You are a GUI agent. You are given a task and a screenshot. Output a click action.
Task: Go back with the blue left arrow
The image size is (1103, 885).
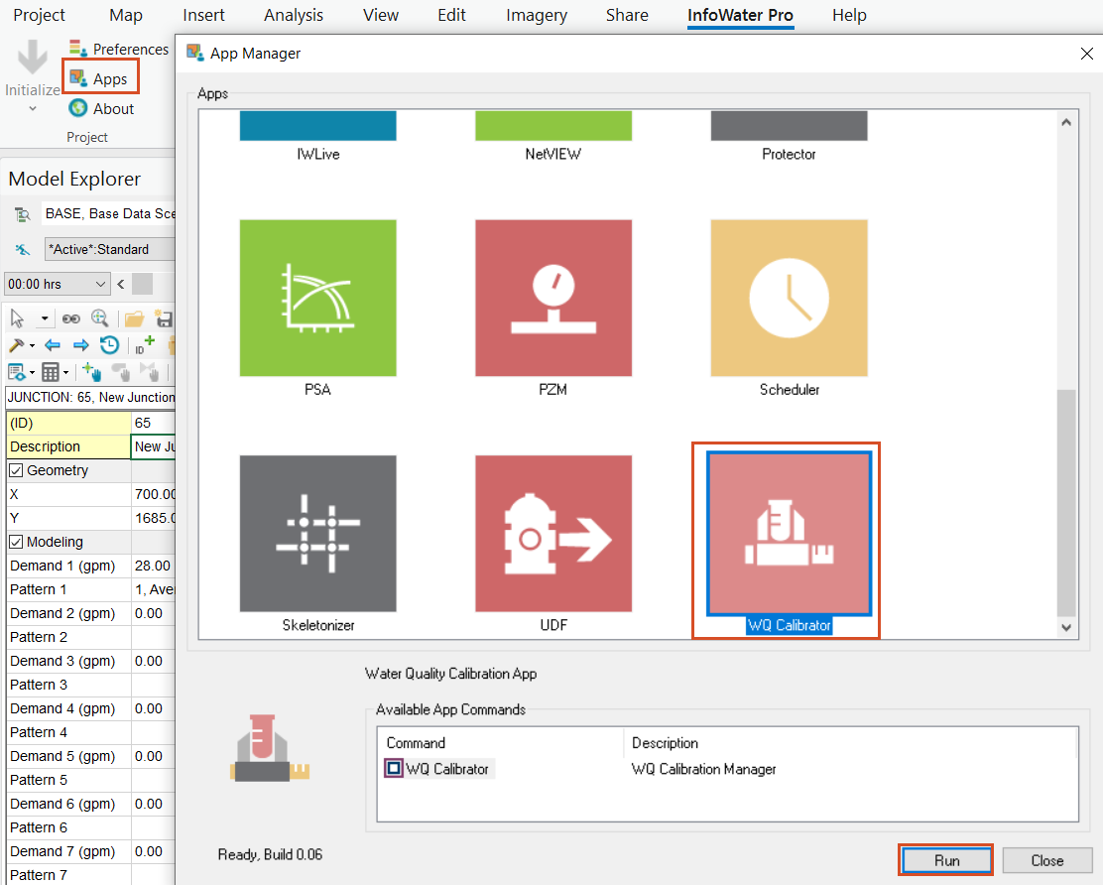pyautogui.click(x=52, y=345)
